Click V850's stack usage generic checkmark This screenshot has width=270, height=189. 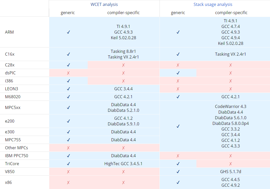pos(178,172)
